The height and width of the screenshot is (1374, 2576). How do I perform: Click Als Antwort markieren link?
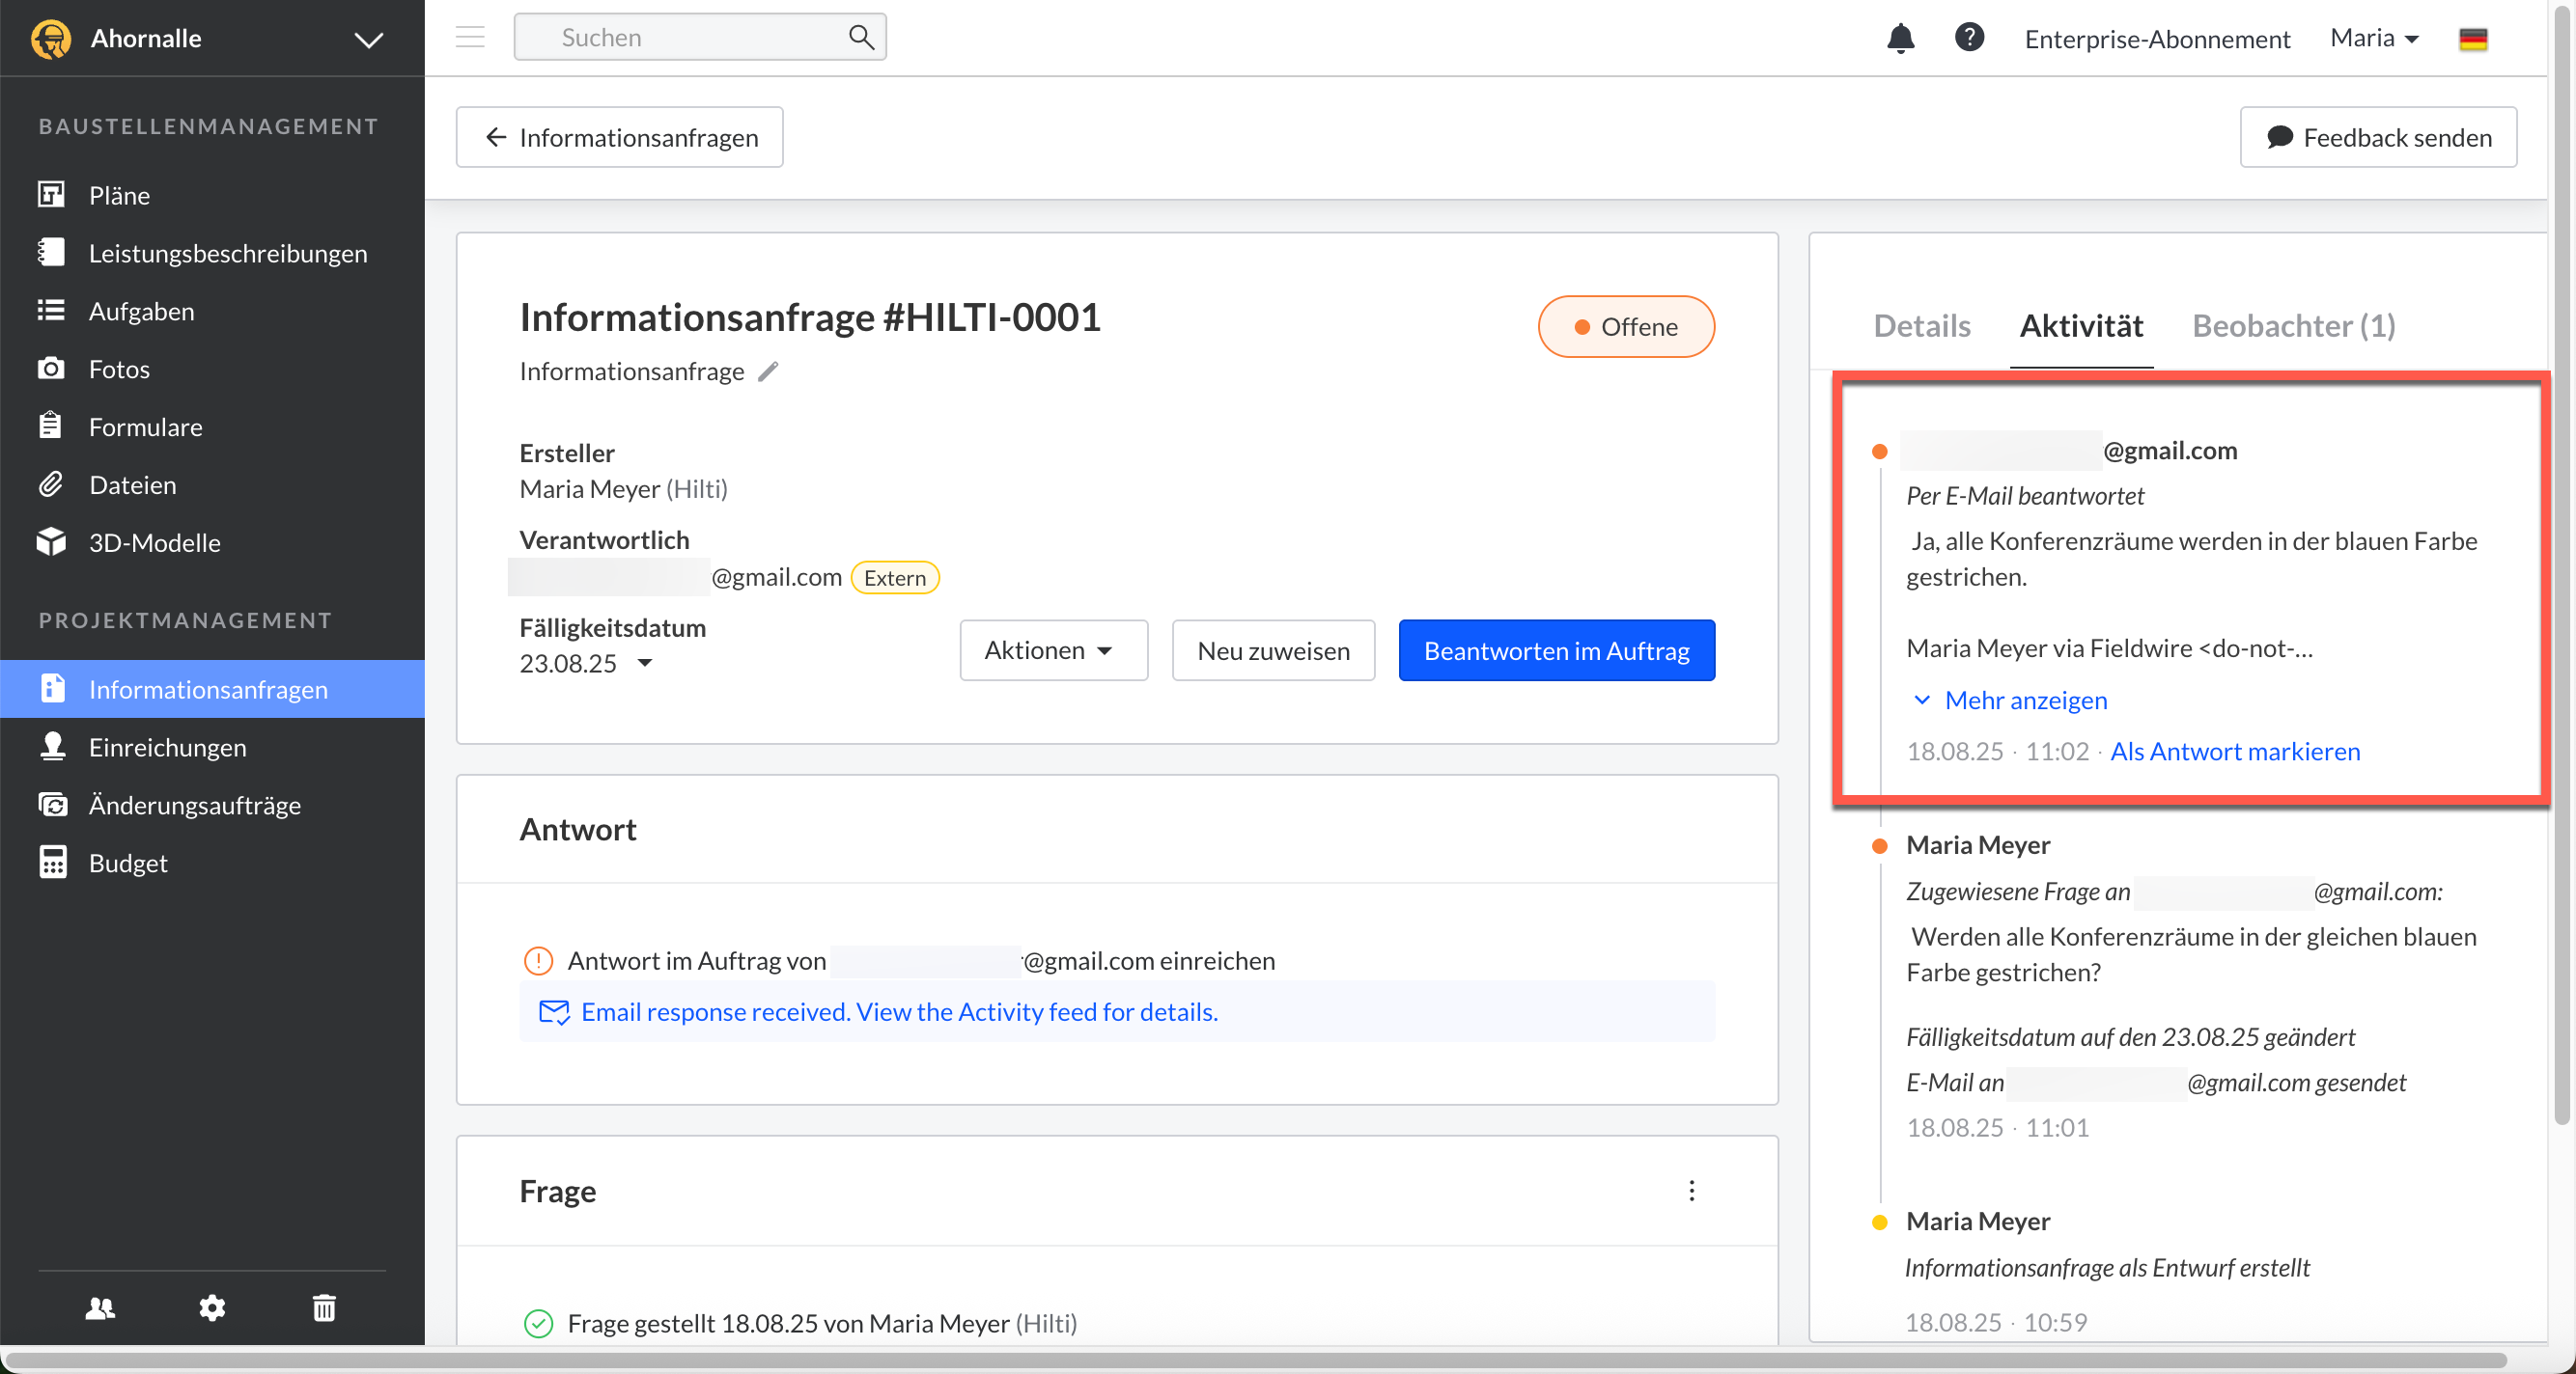tap(2234, 752)
